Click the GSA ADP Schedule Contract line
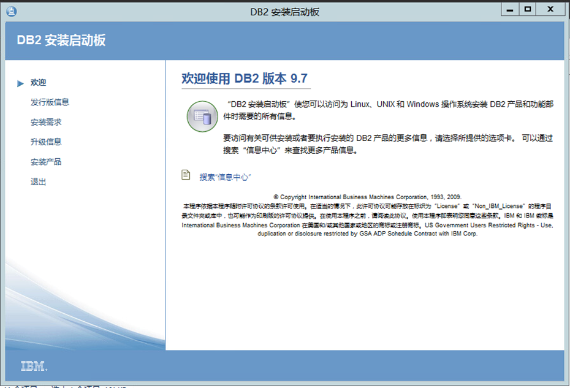The width and height of the screenshot is (570, 388). [368, 234]
